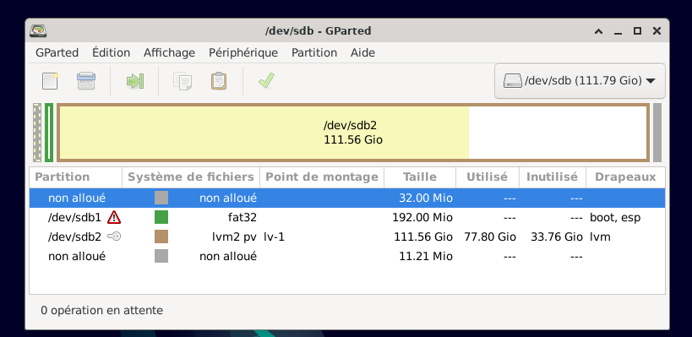Select the /dev/sdb1 partition row
This screenshot has height=337, width=692.
point(347,217)
